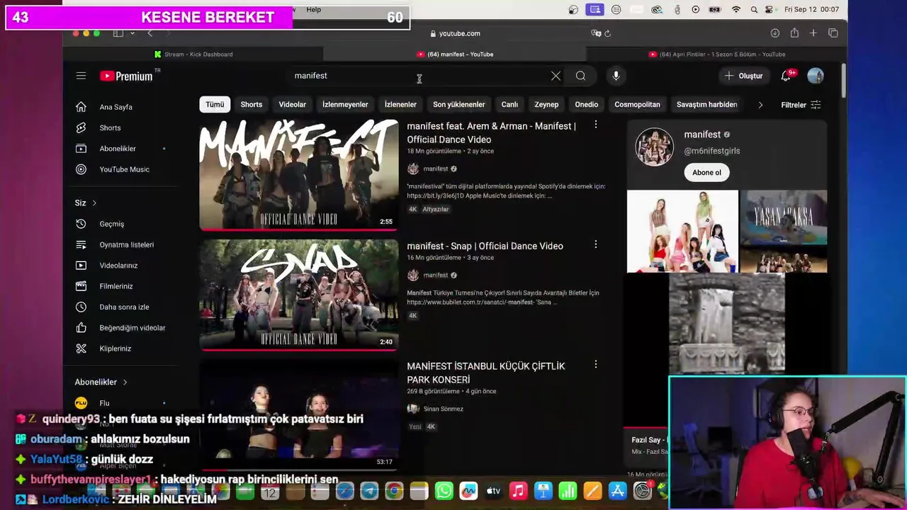Select the Cosmopolitan filter chip

pos(637,105)
